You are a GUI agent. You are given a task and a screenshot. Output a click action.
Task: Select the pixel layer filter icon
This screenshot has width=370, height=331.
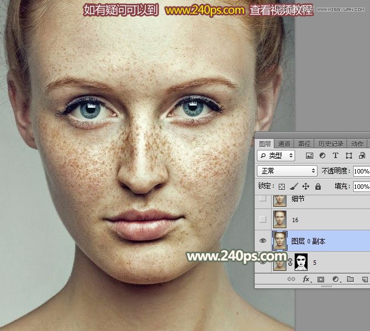point(310,156)
